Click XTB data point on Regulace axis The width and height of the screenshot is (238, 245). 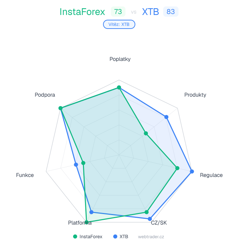tap(192, 171)
